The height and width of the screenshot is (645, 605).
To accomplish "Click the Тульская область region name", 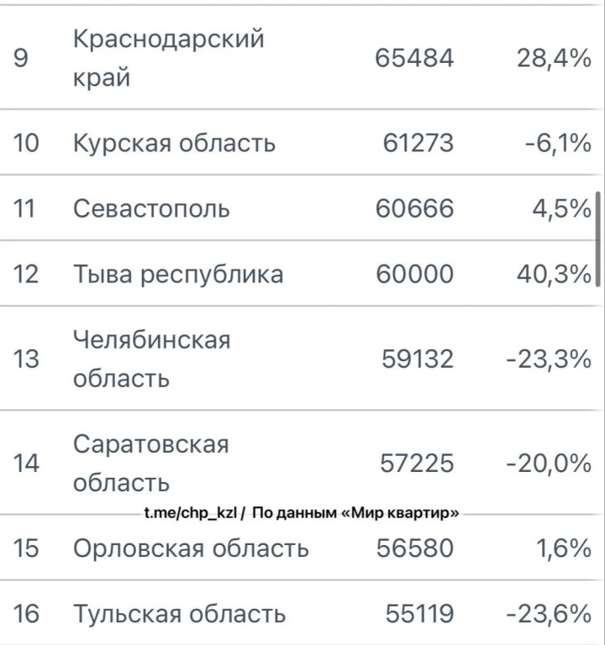I will click(x=179, y=615).
